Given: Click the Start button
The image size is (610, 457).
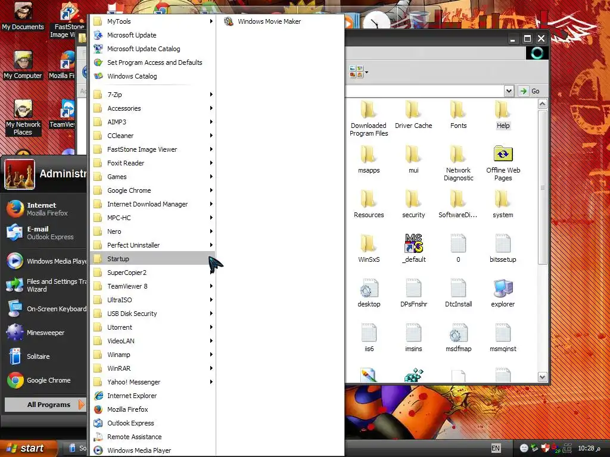Looking at the screenshot, I should coord(27,448).
